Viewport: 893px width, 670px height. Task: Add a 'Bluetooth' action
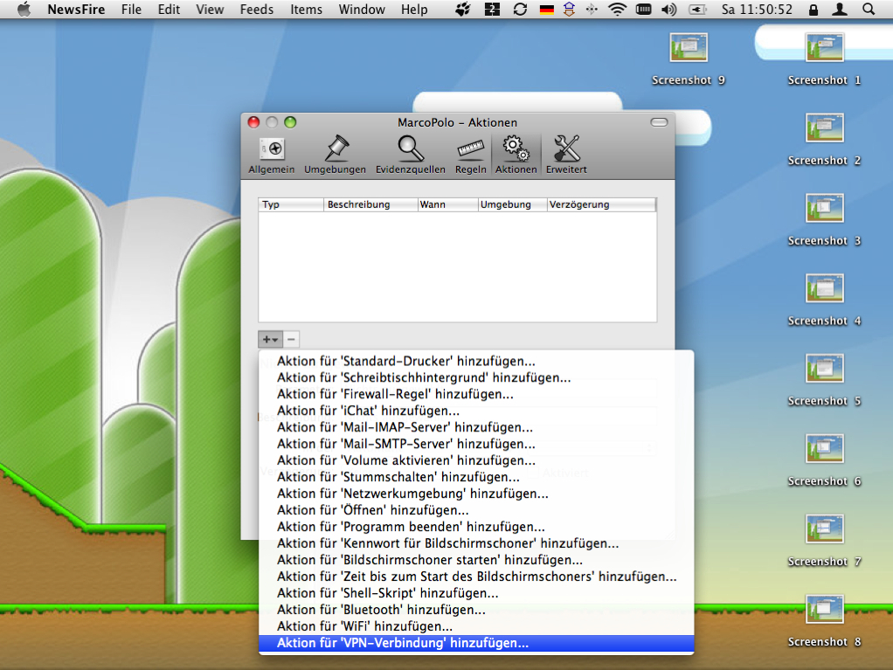click(476, 609)
